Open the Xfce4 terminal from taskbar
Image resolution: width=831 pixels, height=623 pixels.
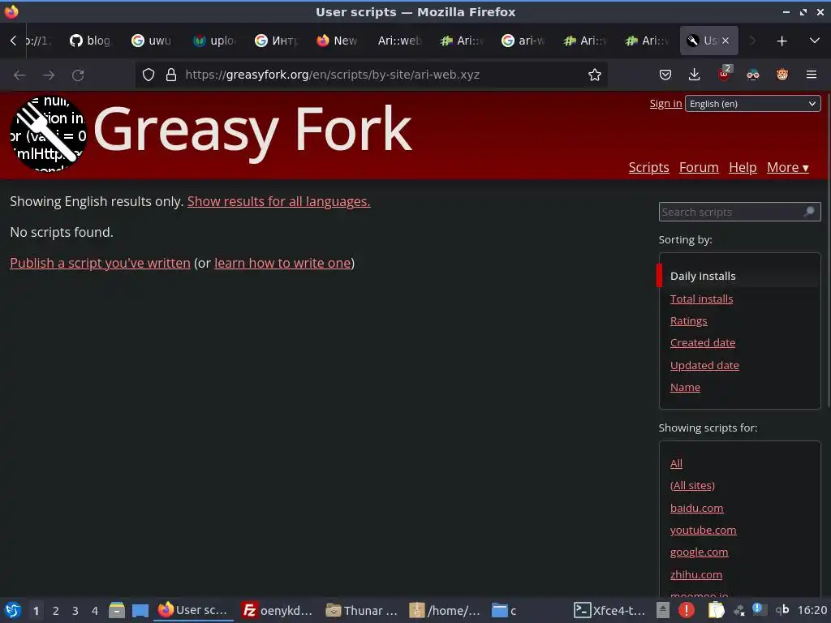coord(610,610)
